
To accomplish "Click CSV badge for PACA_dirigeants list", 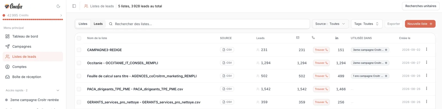I will click(x=227, y=89).
